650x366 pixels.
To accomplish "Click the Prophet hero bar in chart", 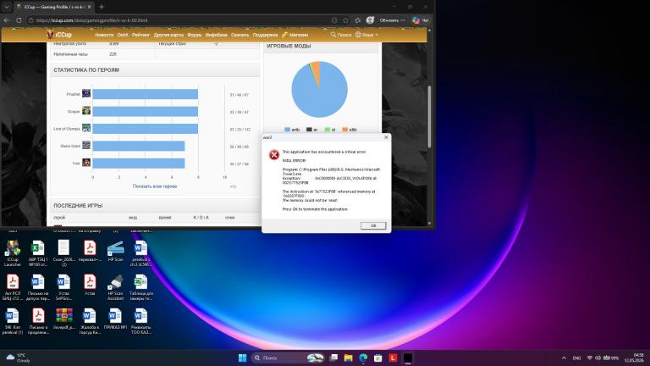I will (x=145, y=94).
